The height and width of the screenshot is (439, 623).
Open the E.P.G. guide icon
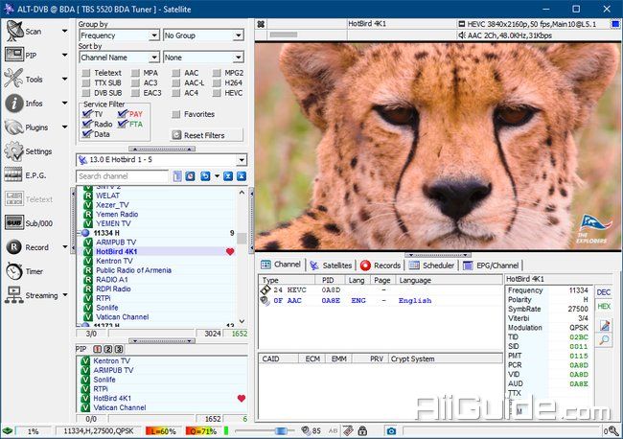[x=13, y=174]
